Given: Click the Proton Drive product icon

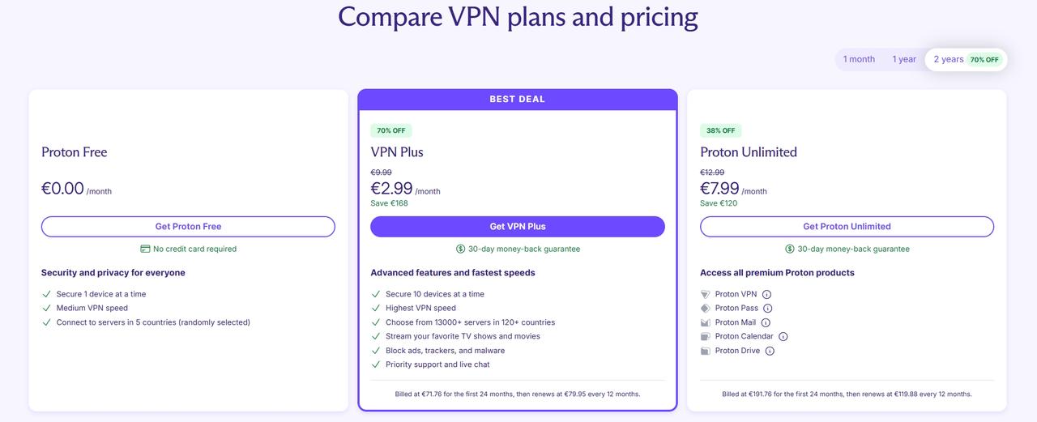Looking at the screenshot, I should click(706, 351).
